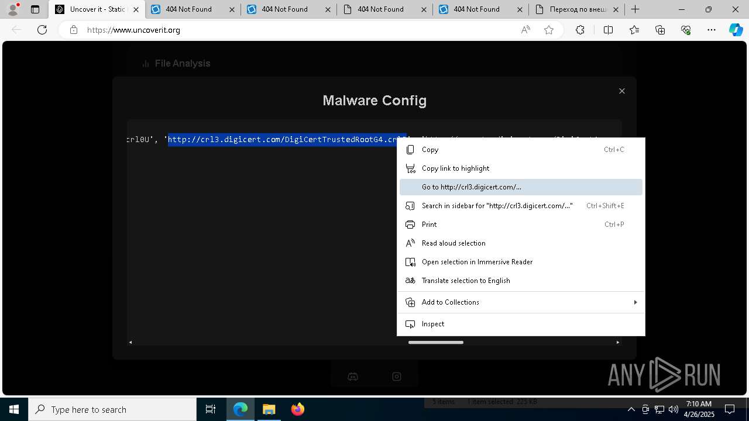Show hidden system tray icons
The width and height of the screenshot is (749, 421).
[x=631, y=409]
